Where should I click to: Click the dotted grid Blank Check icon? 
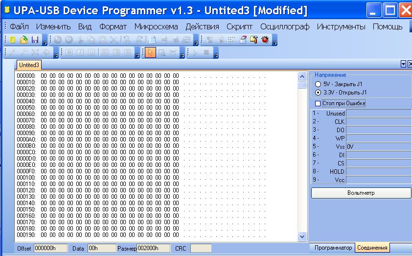click(x=231, y=40)
